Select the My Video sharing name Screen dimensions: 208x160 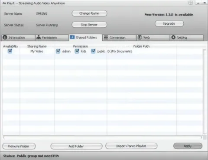(x=37, y=51)
